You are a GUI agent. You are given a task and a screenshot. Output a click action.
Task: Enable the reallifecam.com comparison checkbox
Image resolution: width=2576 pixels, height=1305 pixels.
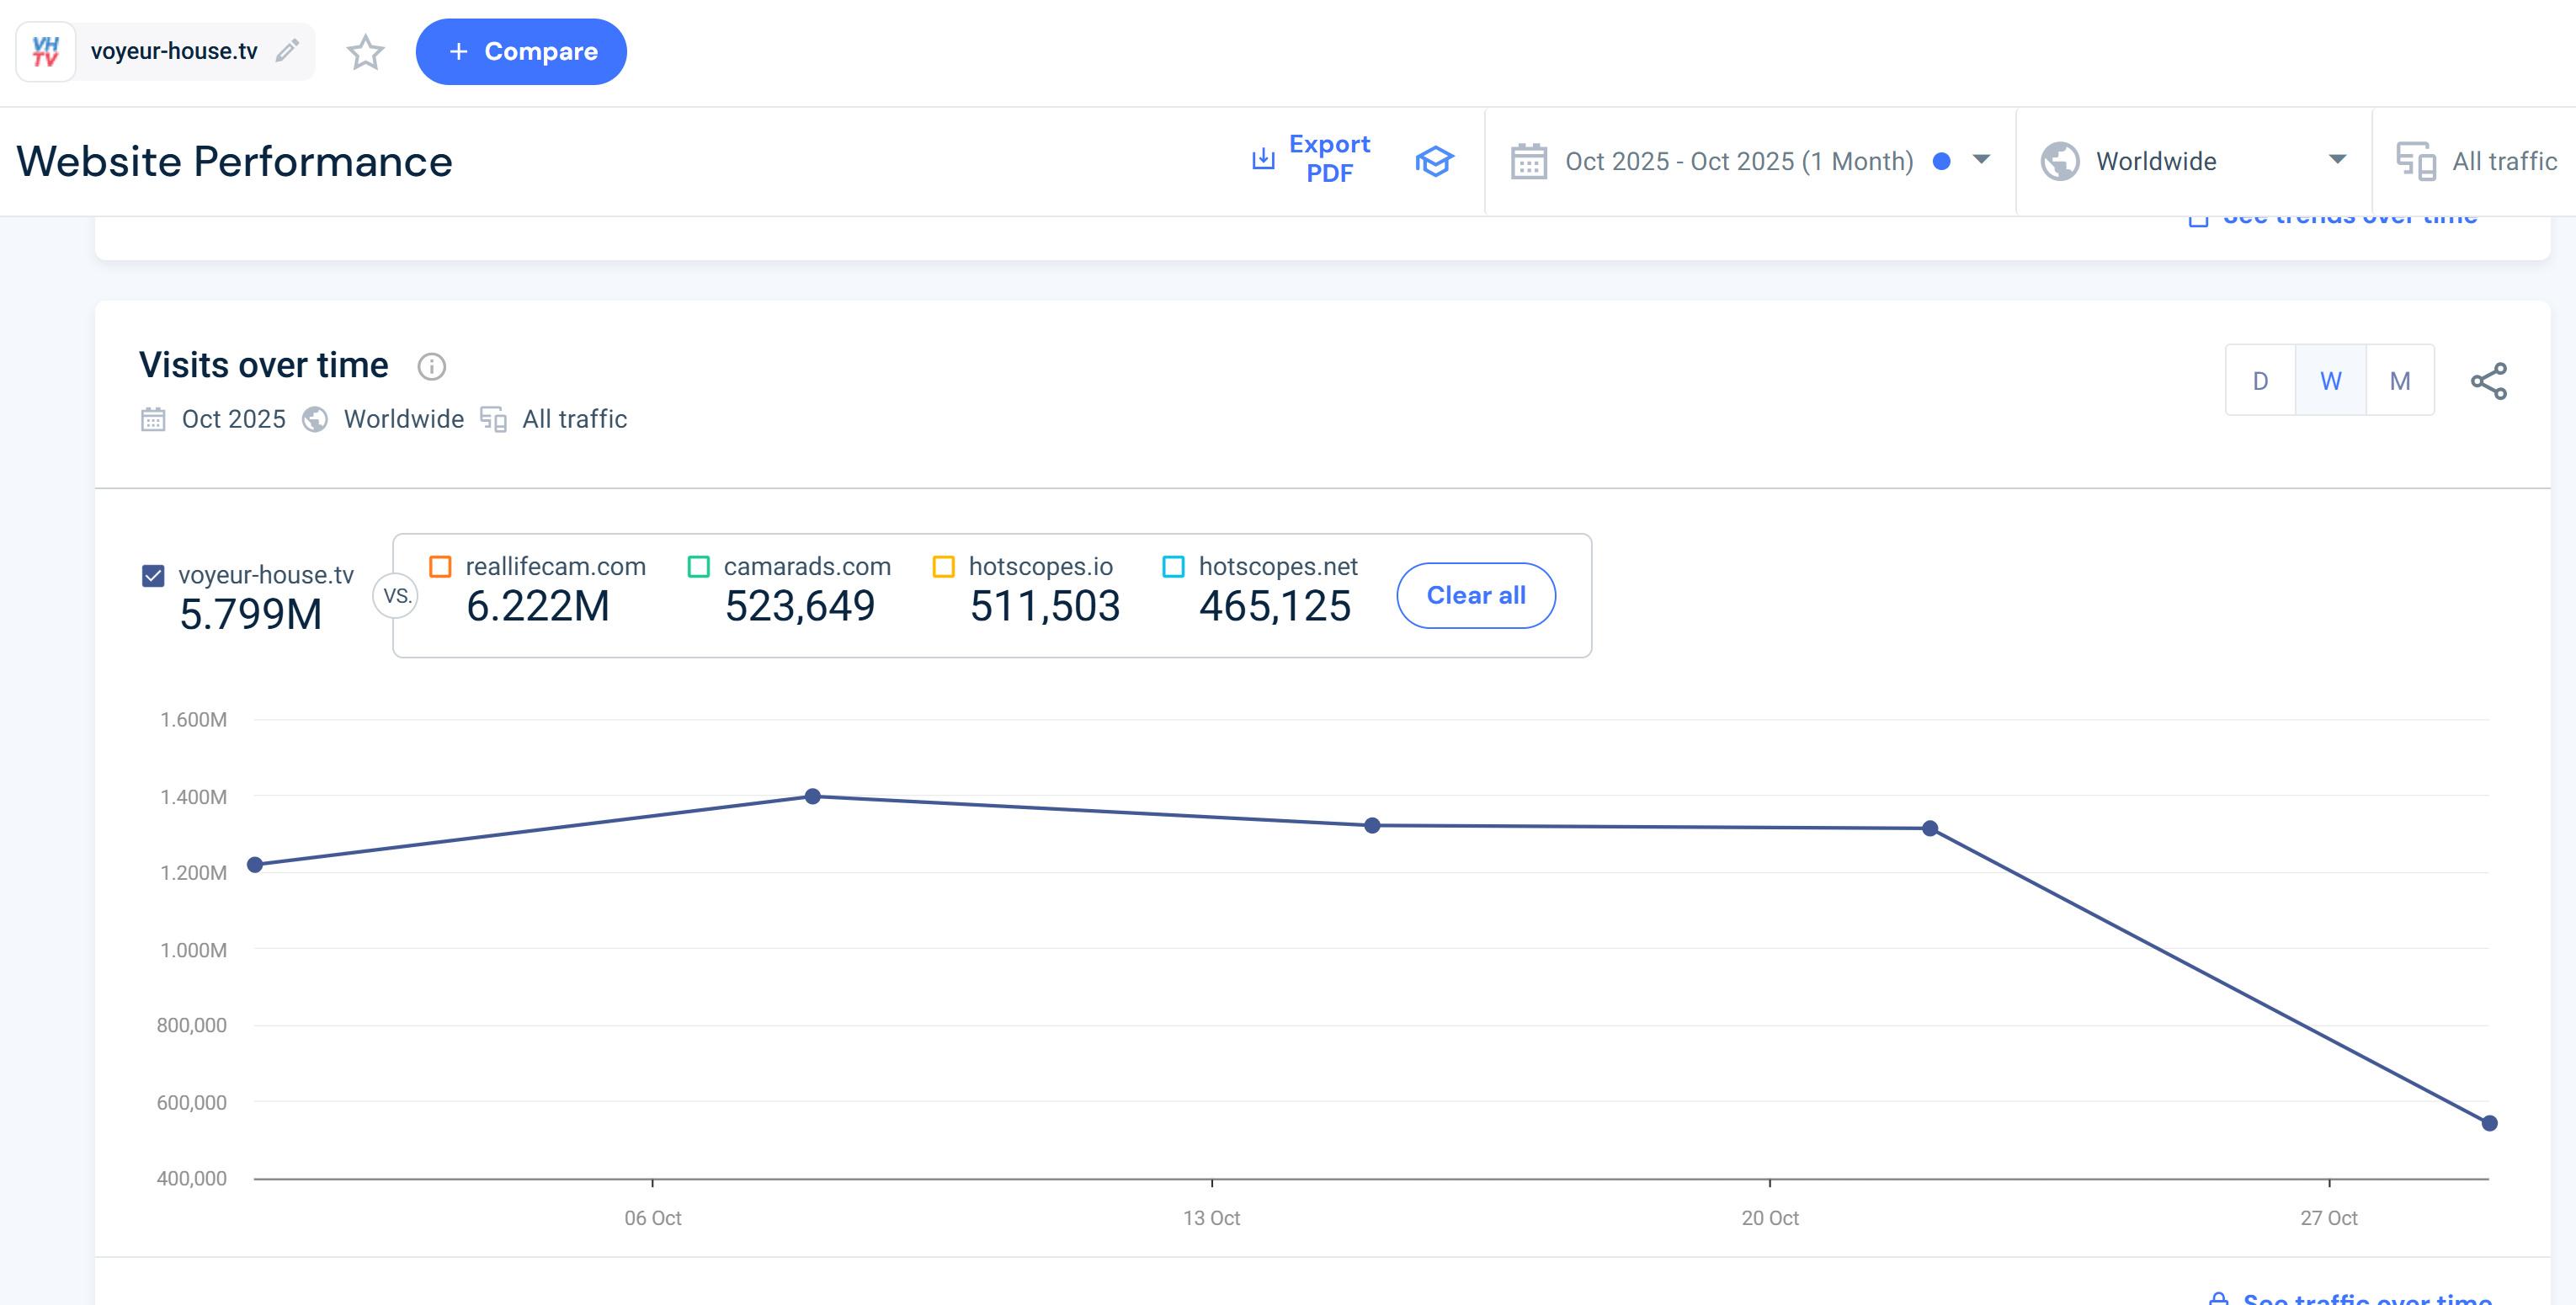click(440, 567)
